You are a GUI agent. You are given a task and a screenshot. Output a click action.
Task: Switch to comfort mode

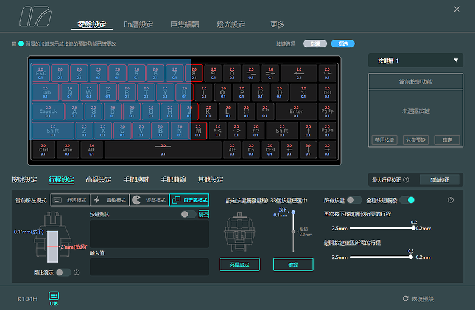[x=70, y=200]
